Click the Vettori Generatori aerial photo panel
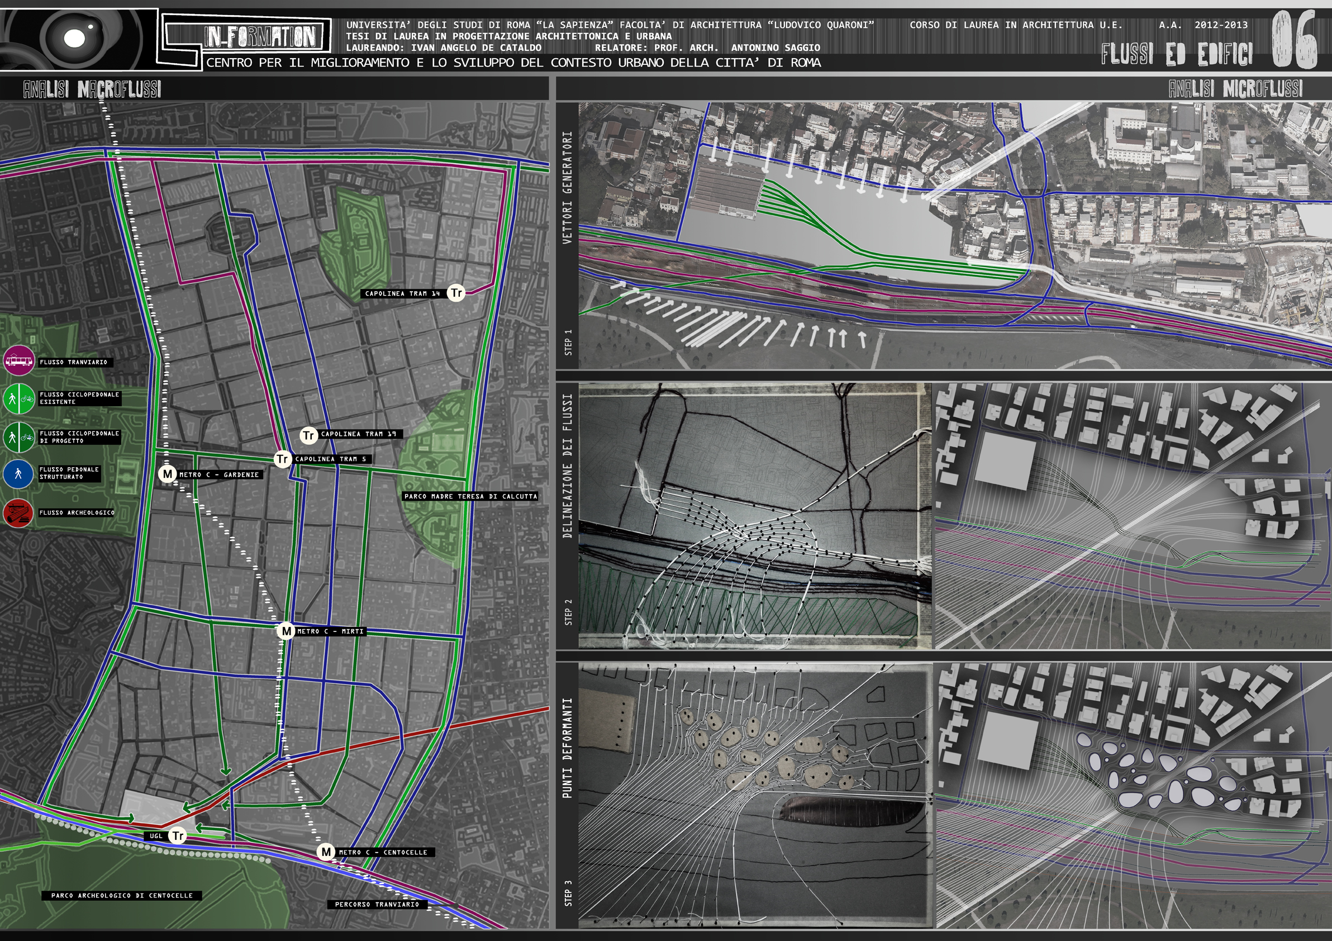 pyautogui.click(x=954, y=236)
